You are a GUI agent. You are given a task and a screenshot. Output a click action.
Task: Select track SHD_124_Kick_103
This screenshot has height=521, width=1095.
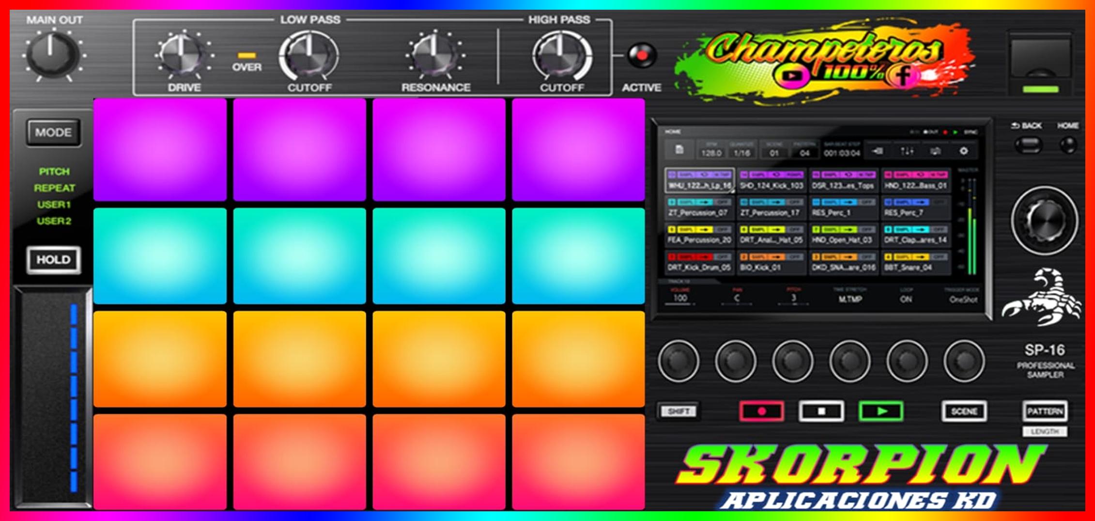[771, 180]
